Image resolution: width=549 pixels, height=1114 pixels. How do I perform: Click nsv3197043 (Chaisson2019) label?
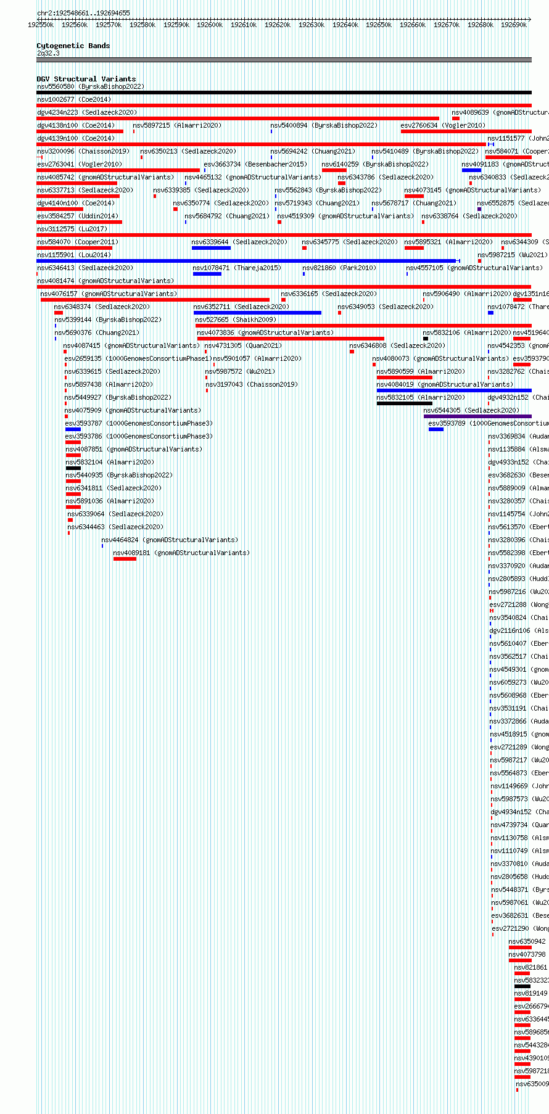pos(252,384)
